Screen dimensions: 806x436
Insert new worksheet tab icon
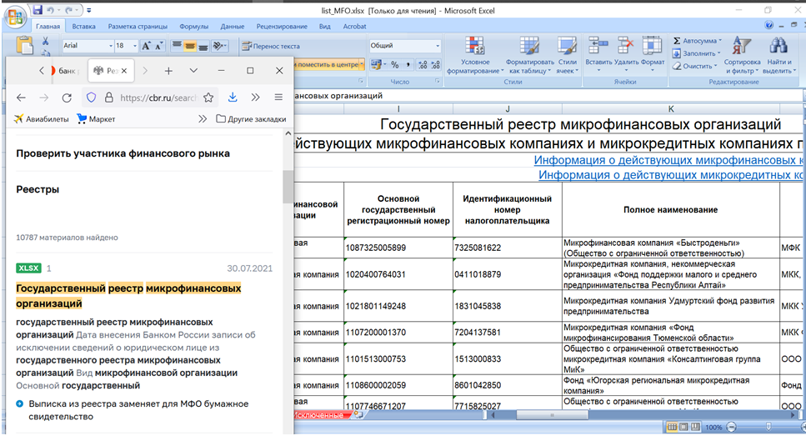click(358, 415)
